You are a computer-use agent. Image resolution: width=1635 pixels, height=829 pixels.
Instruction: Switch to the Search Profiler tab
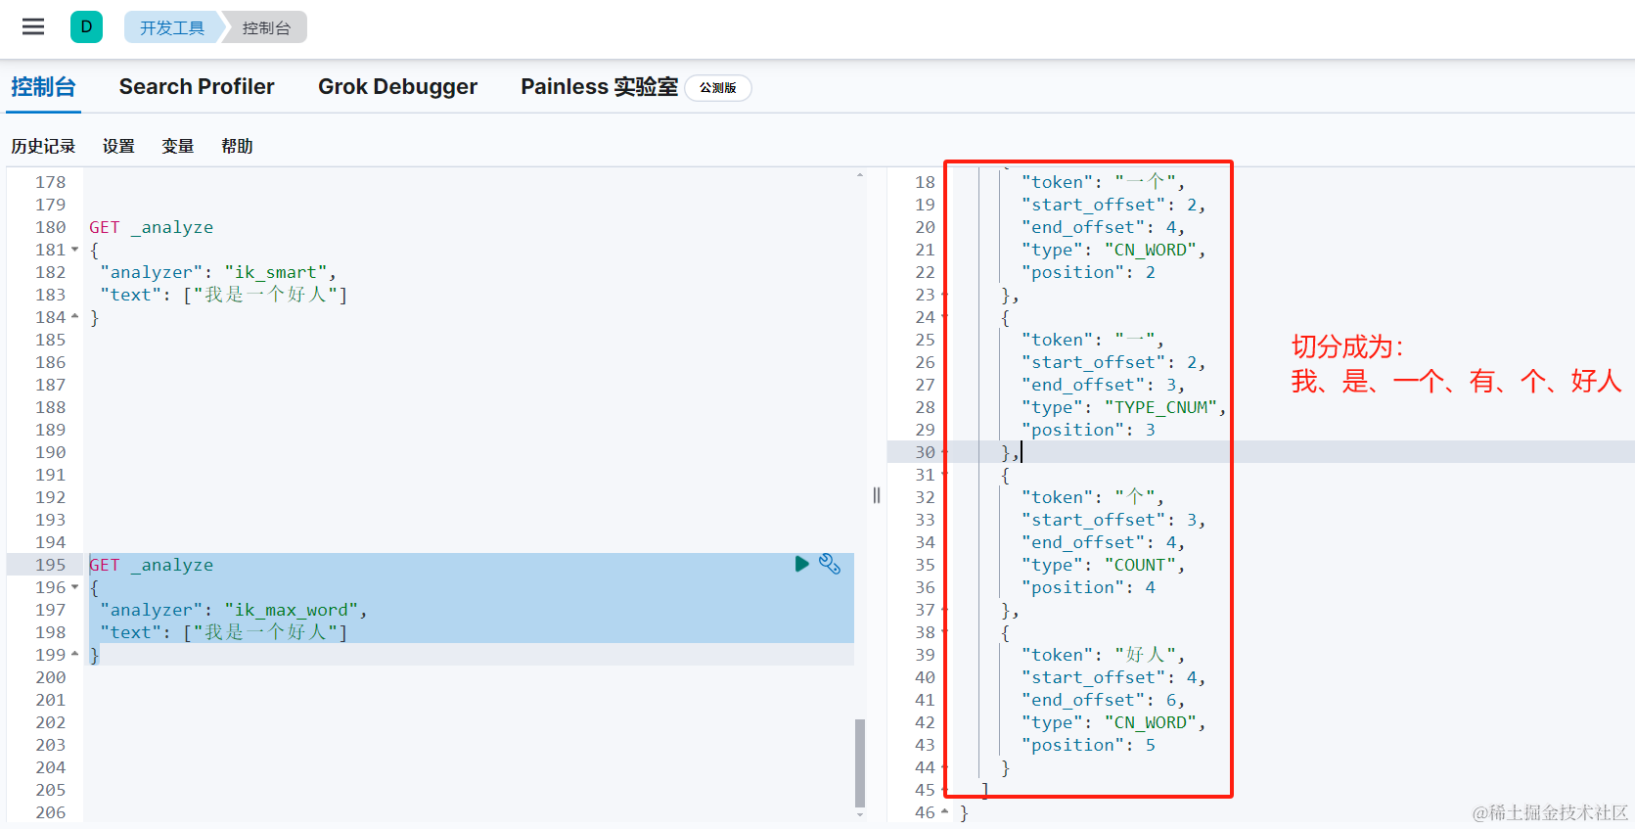197,87
